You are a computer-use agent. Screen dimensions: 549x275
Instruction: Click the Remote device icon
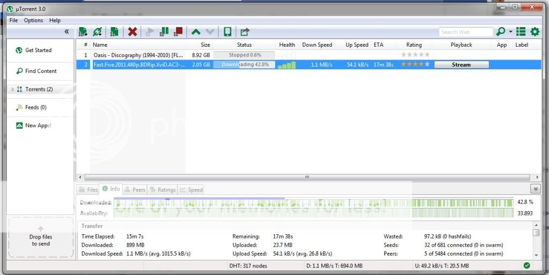[228, 32]
